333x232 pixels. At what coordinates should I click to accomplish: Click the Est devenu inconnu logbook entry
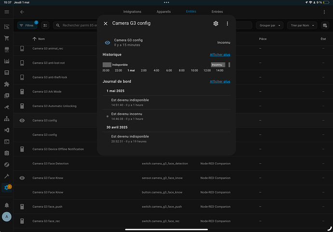click(166, 116)
